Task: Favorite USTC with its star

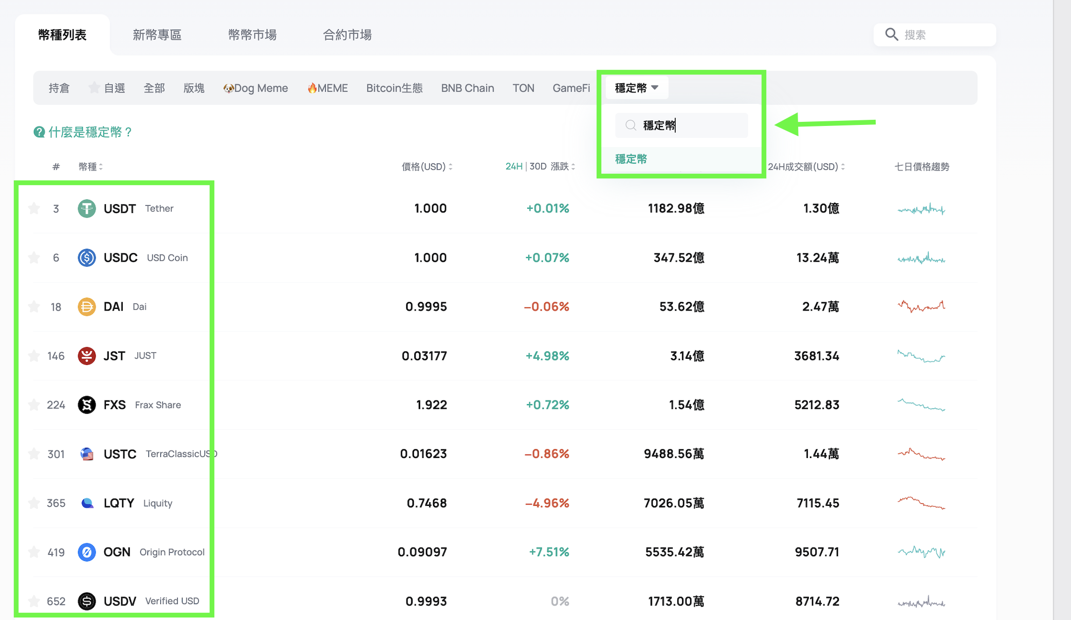Action: click(34, 454)
